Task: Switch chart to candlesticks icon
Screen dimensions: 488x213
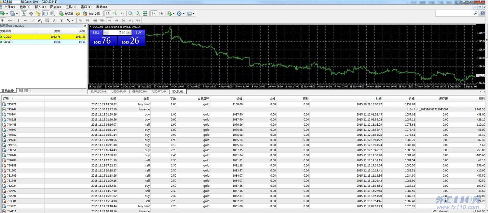Action: 115,14
